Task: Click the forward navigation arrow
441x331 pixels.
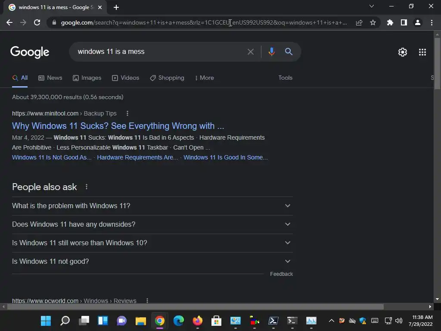Action: (23, 22)
